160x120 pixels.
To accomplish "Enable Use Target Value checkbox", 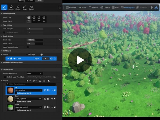I will pos(4,33).
